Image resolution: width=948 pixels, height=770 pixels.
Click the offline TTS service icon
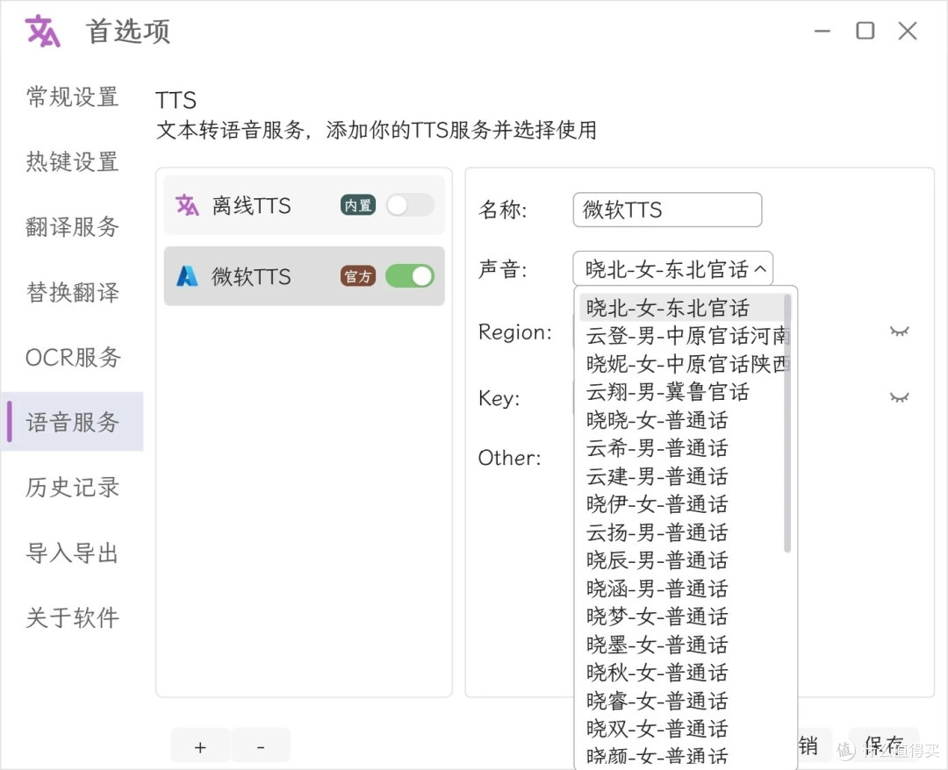point(187,205)
